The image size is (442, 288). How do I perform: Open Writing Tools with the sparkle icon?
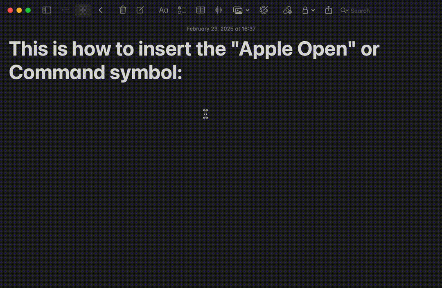click(x=264, y=10)
